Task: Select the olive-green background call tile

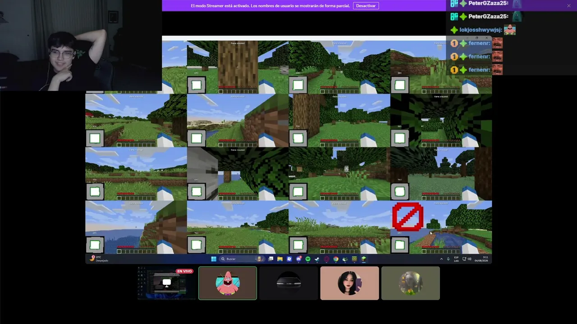Action: coord(411,283)
